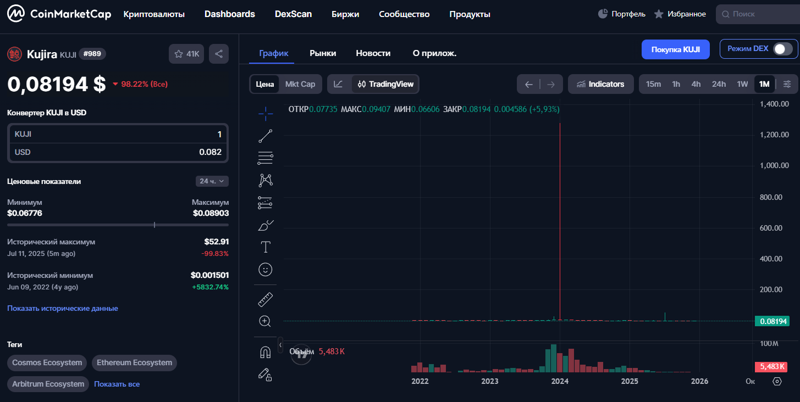Click the Поиск search field
Screen dimensions: 800x402
click(759, 14)
